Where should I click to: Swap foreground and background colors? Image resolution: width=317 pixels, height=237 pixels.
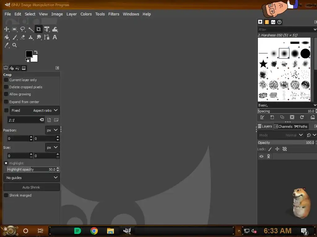coord(36,52)
